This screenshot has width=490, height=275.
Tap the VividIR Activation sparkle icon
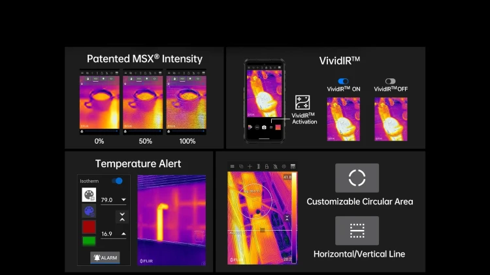(302, 103)
